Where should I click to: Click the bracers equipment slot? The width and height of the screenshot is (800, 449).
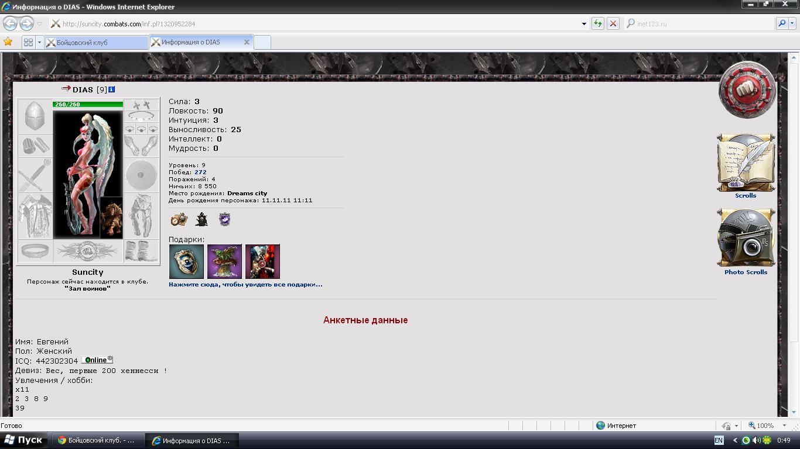coord(35,146)
